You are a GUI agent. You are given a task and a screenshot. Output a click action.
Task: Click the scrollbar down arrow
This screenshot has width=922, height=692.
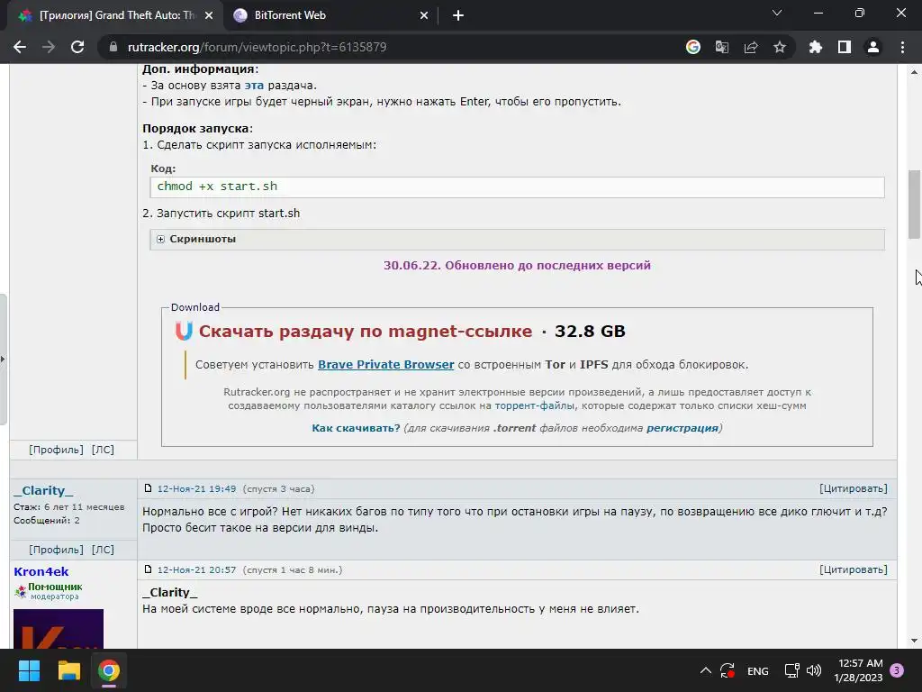click(914, 641)
